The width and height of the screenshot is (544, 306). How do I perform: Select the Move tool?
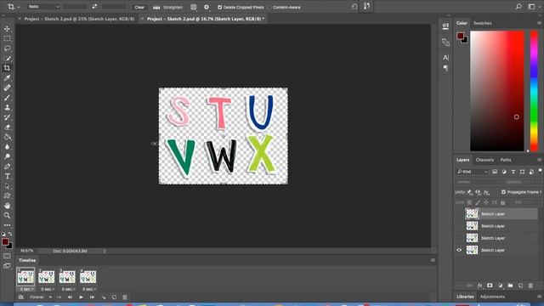point(7,29)
